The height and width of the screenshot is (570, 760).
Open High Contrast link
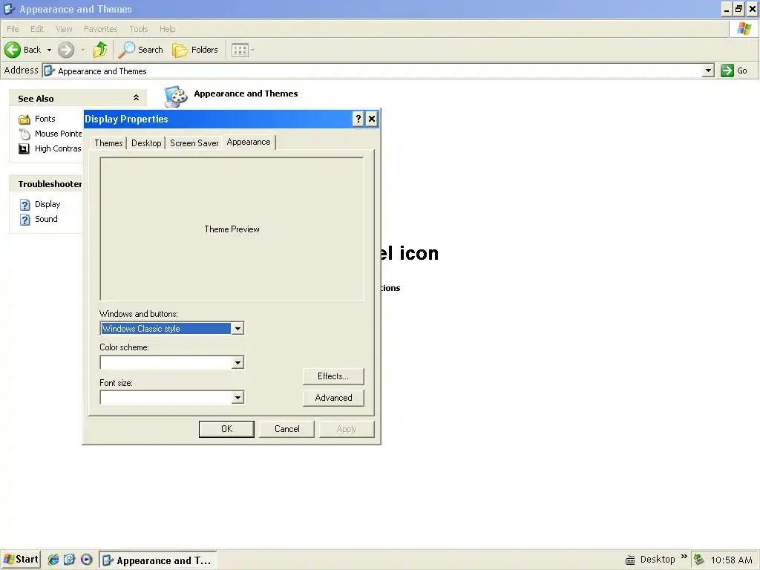58,148
